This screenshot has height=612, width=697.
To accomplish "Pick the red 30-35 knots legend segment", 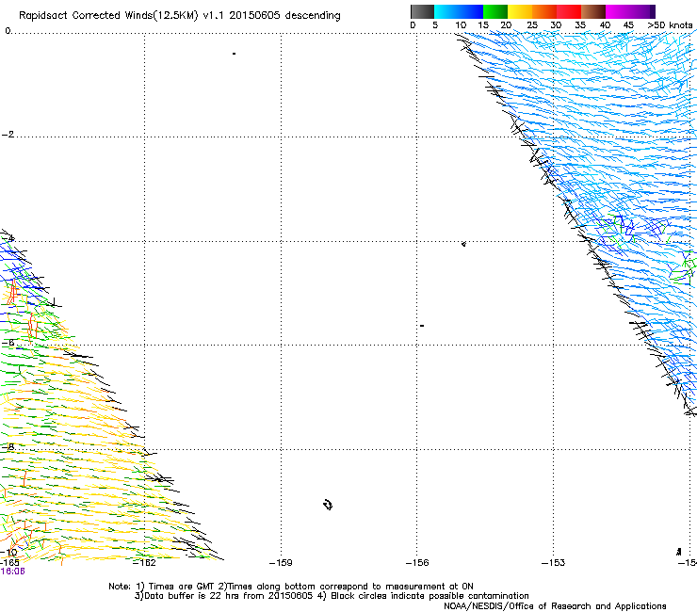I will click(x=569, y=11).
